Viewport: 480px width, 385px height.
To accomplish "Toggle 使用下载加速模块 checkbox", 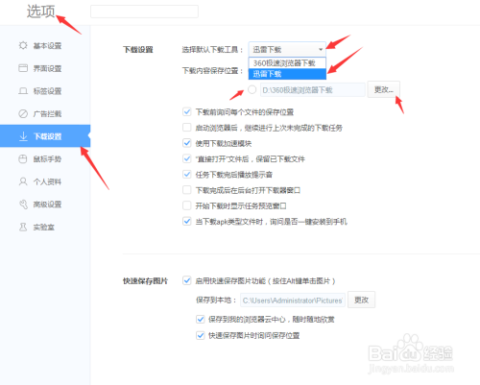I will [x=187, y=143].
